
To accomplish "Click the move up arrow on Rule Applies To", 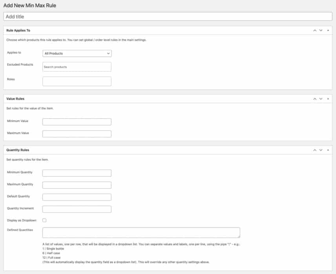I will click(x=314, y=30).
